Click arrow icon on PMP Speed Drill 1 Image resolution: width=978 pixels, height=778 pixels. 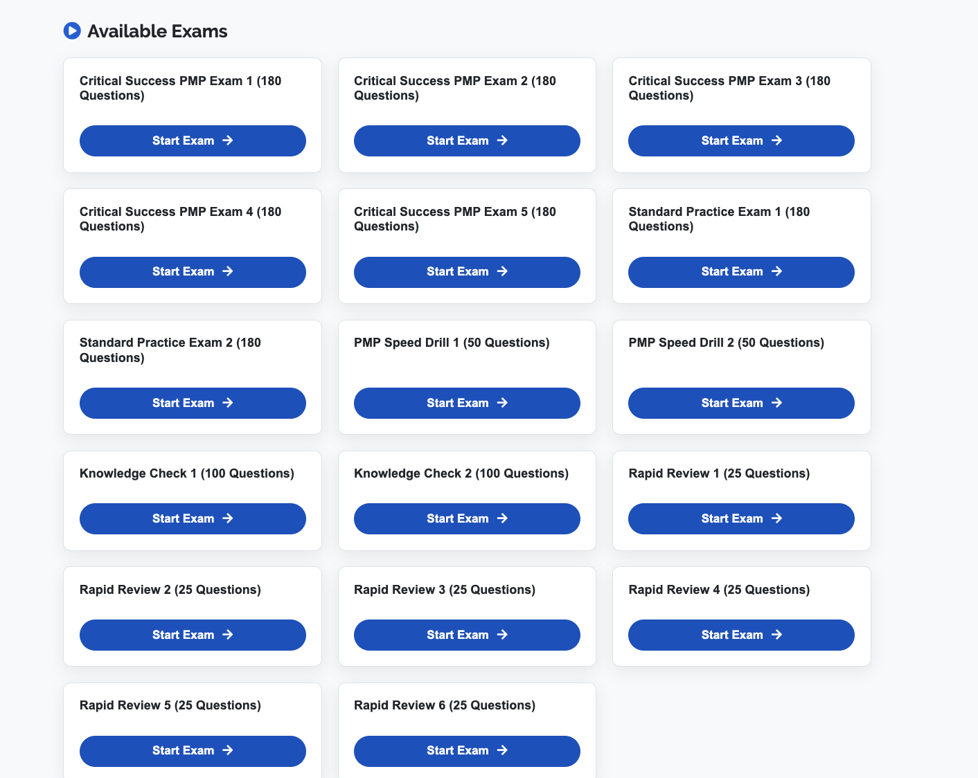pyautogui.click(x=503, y=403)
